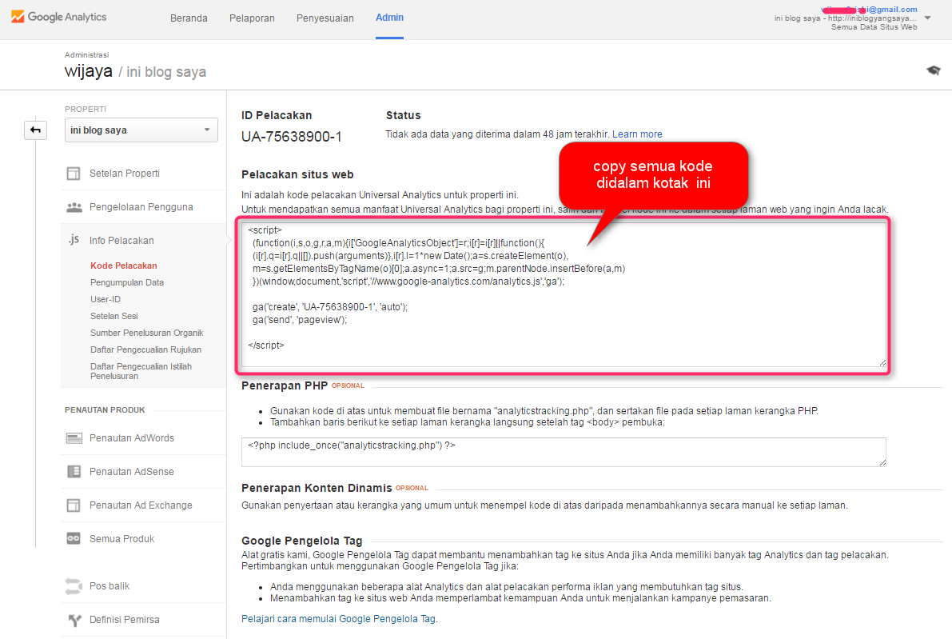The width and height of the screenshot is (952, 639).
Task: Click the wijaya account name heading
Action: point(89,71)
